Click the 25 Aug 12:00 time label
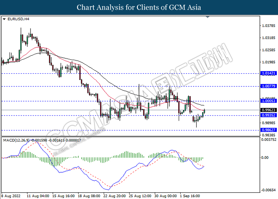The width and height of the screenshot is (278, 199). point(140,196)
